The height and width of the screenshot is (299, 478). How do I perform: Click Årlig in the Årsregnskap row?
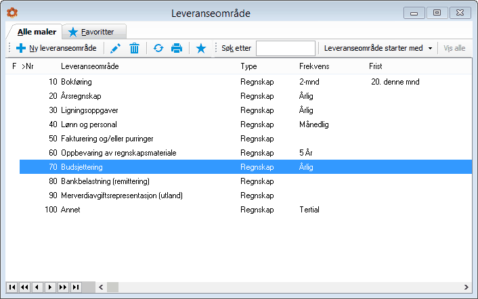pos(306,96)
